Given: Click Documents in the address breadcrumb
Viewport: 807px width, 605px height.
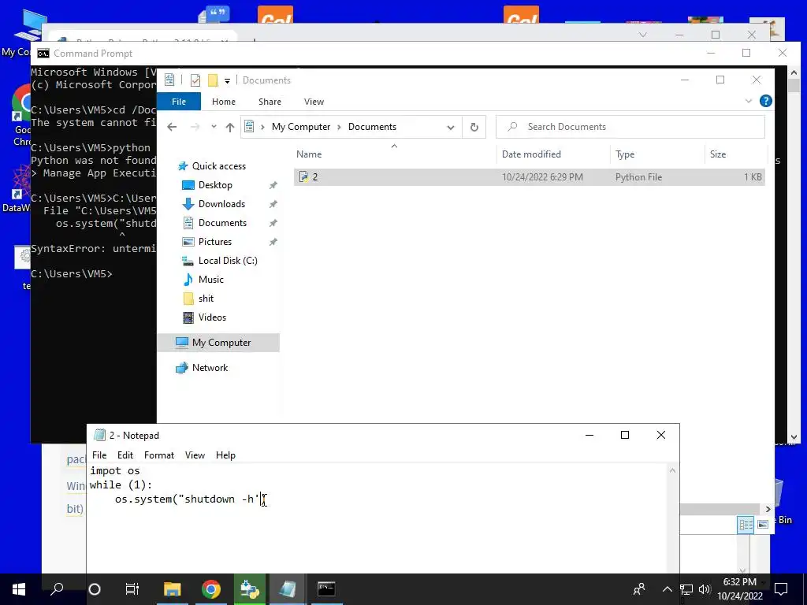Looking at the screenshot, I should (x=372, y=127).
